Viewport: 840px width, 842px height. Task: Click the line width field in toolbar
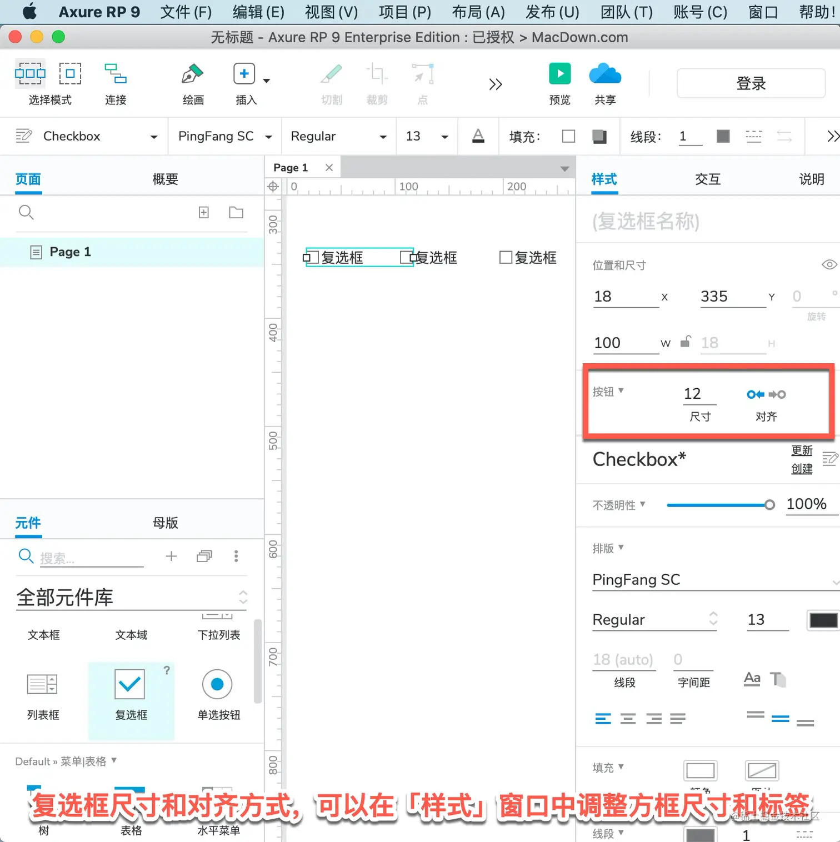point(690,136)
